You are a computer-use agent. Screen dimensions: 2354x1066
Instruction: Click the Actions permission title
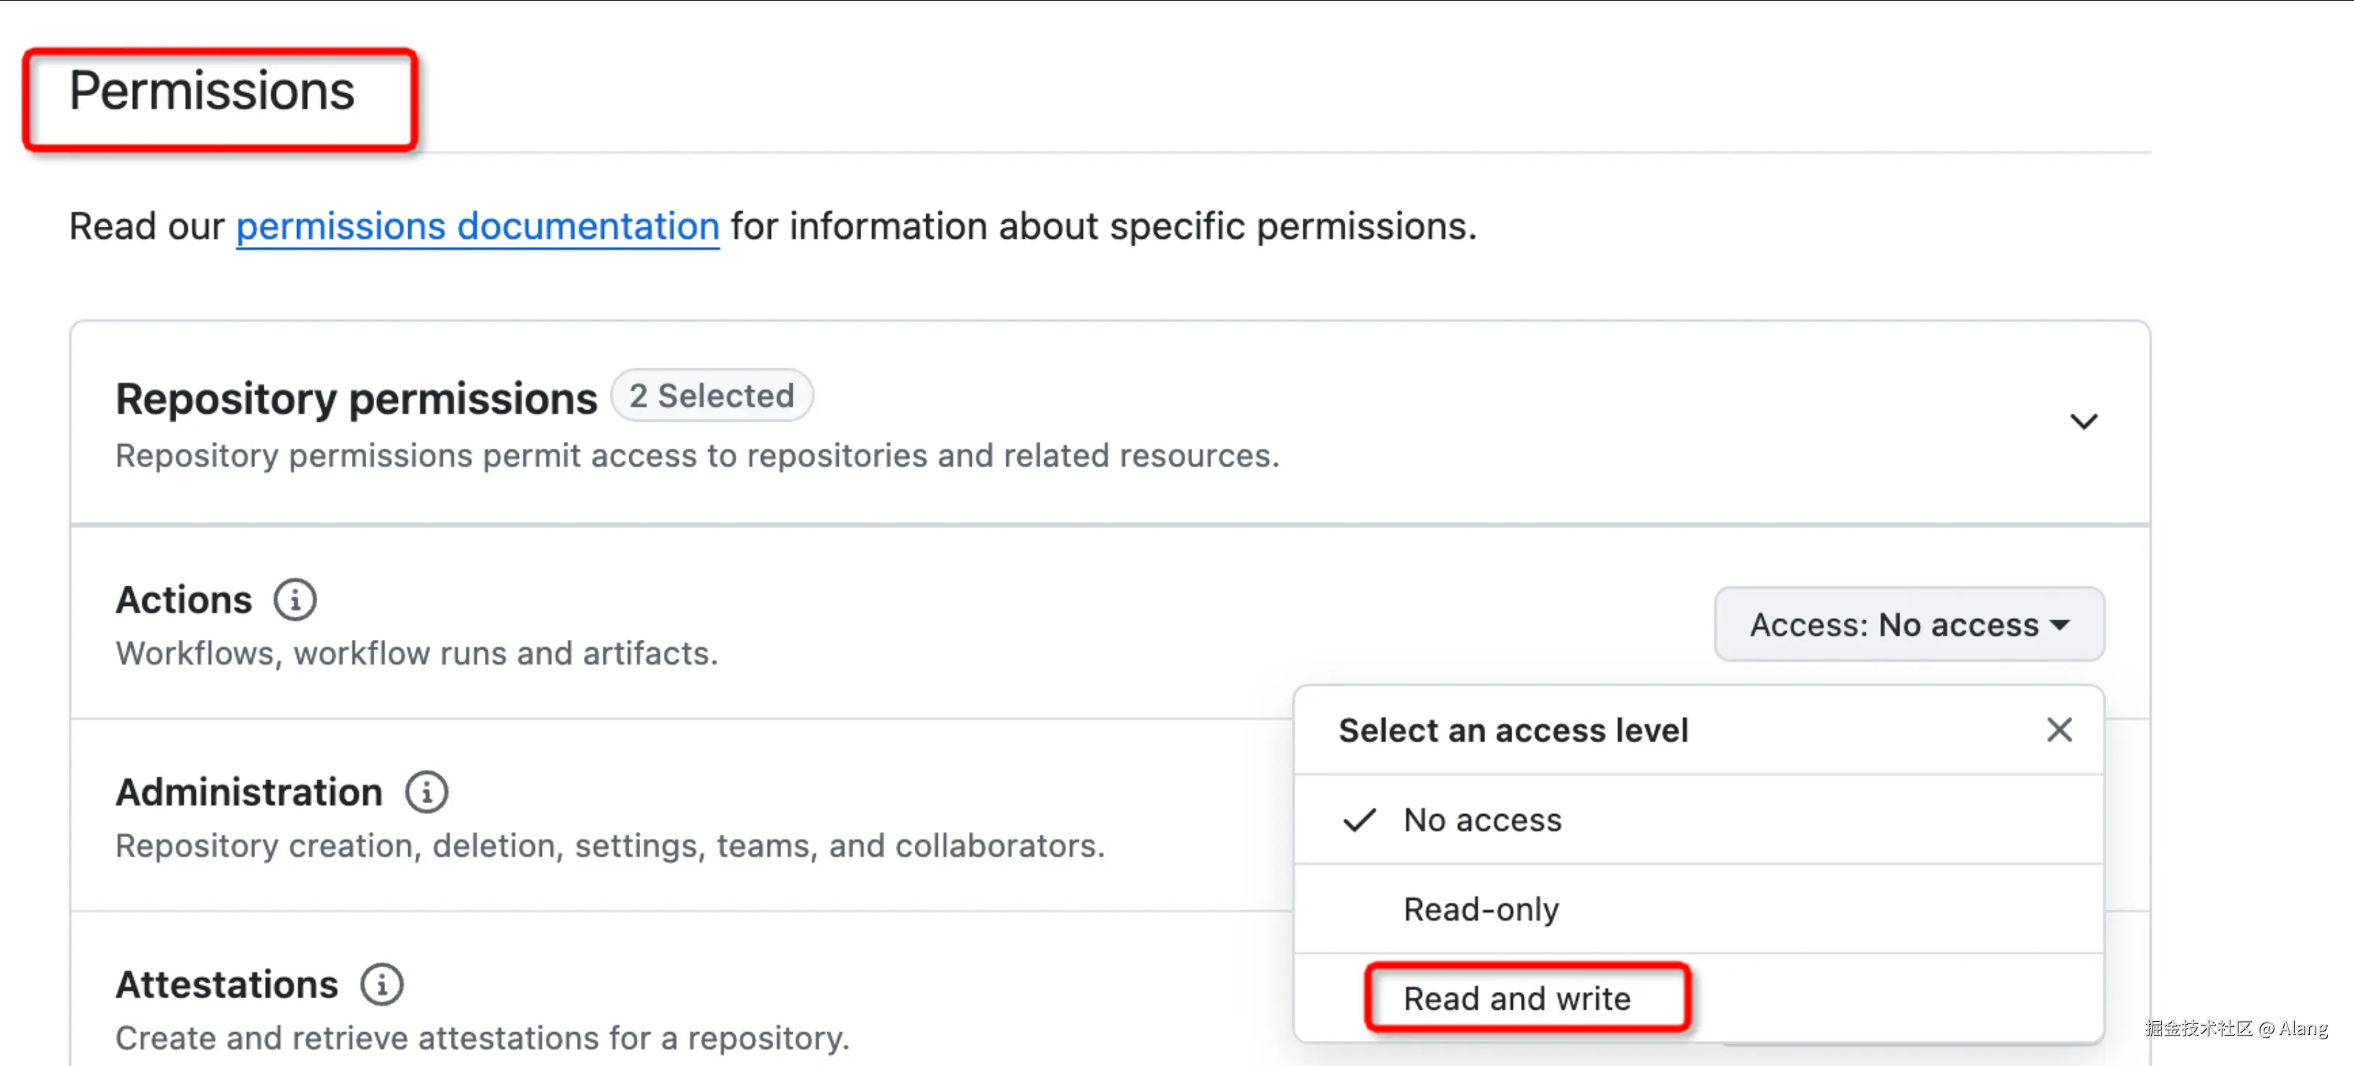(184, 600)
